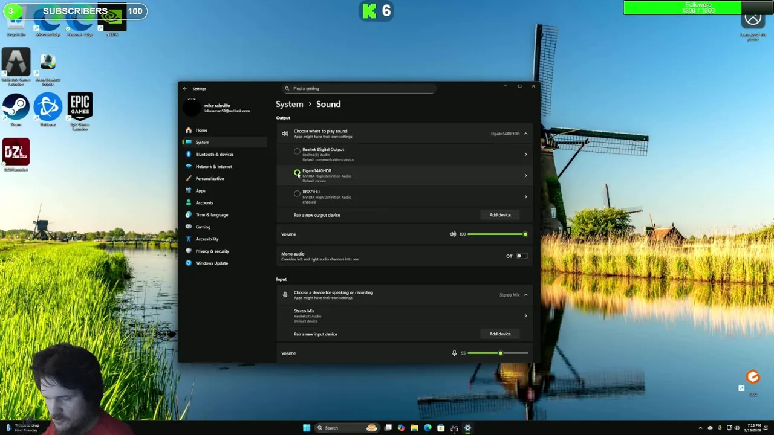The height and width of the screenshot is (435, 774).
Task: Click the microphone tray icon
Action: pos(720,428)
